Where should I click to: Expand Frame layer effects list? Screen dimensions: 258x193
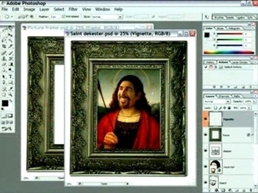tap(253, 135)
